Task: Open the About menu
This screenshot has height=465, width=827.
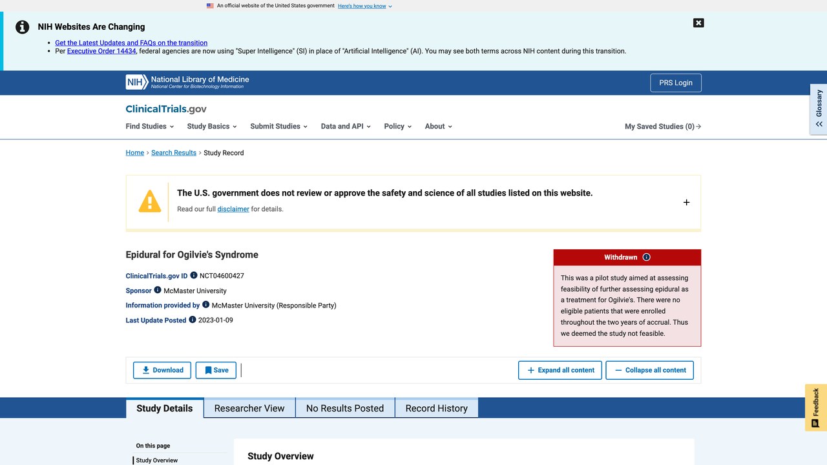Action: [438, 127]
